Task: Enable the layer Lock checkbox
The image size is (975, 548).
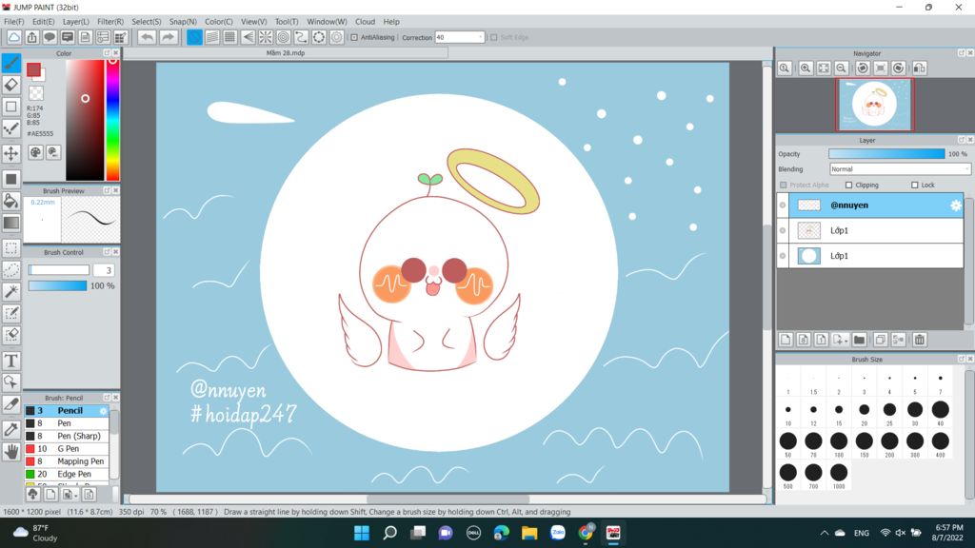Action: (x=915, y=186)
